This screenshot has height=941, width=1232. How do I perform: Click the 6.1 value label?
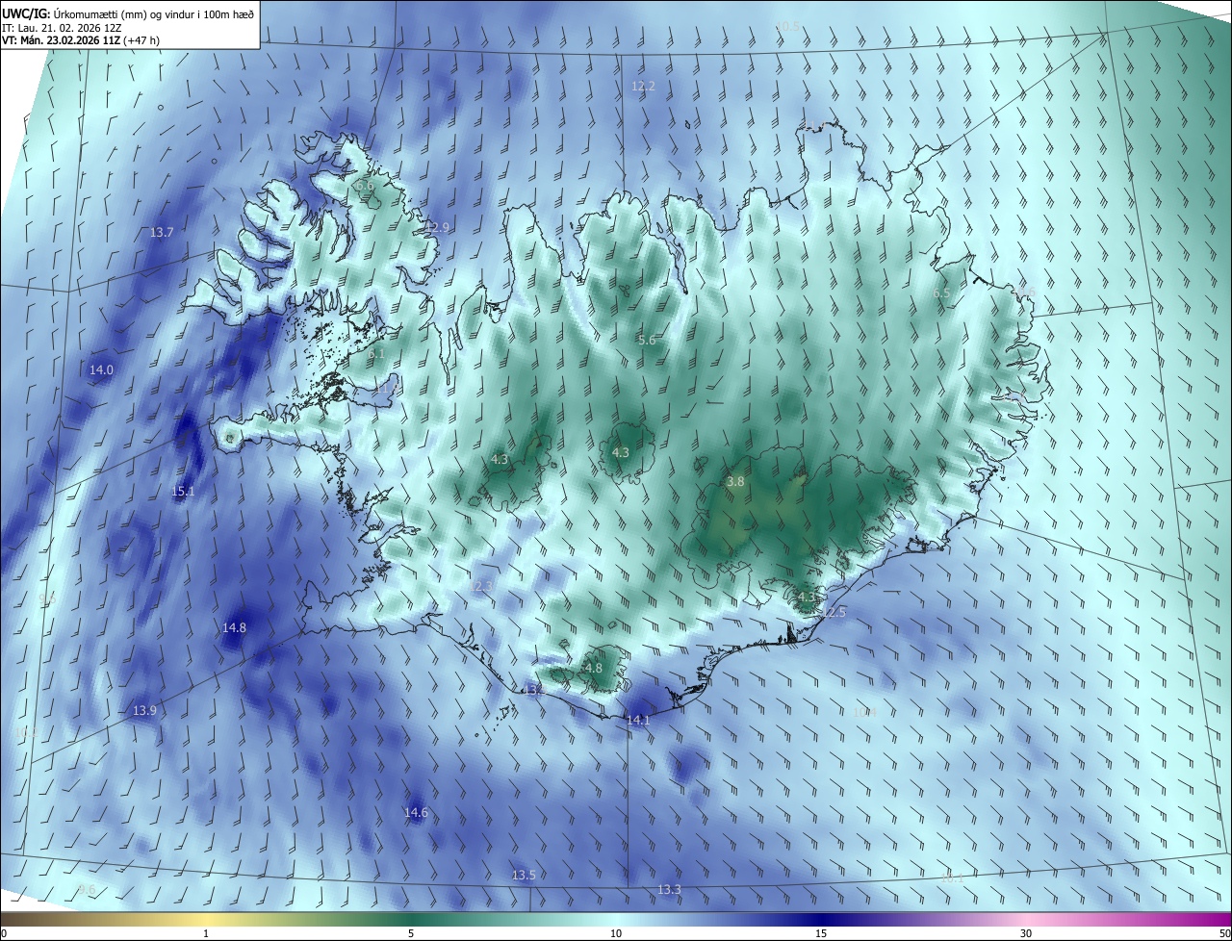(376, 353)
